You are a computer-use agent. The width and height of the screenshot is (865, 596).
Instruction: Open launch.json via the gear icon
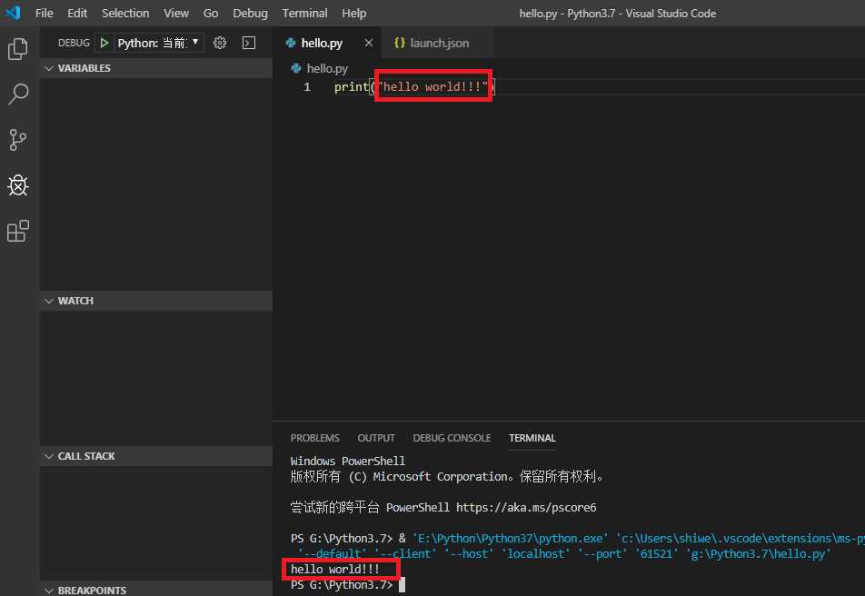point(220,43)
